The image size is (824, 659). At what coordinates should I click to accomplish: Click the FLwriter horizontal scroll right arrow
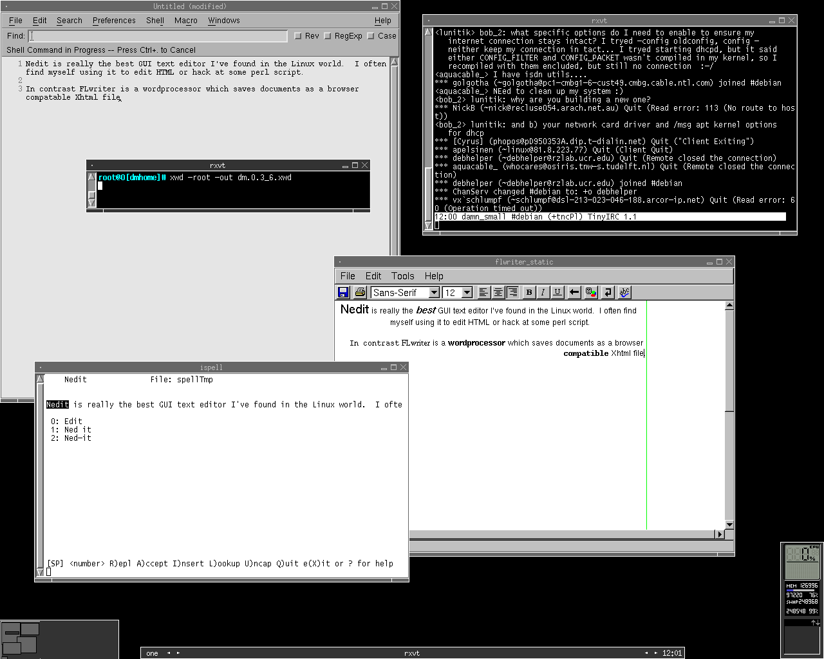[720, 534]
